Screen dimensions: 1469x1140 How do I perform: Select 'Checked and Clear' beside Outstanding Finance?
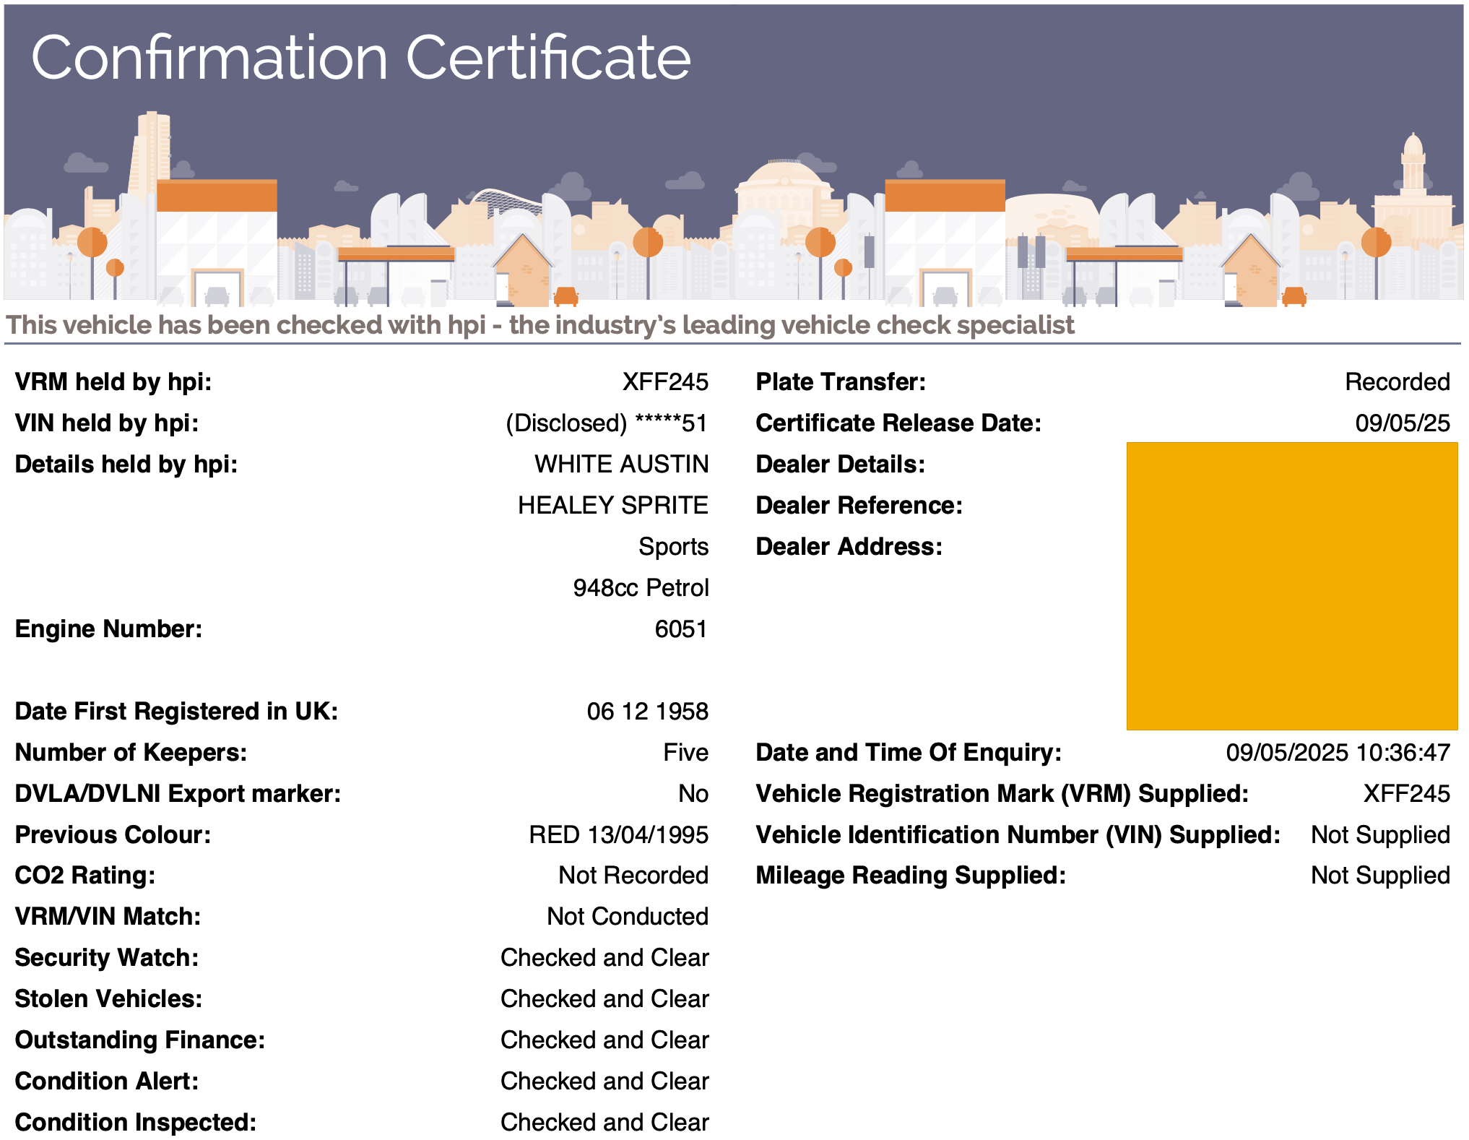[x=604, y=1040]
